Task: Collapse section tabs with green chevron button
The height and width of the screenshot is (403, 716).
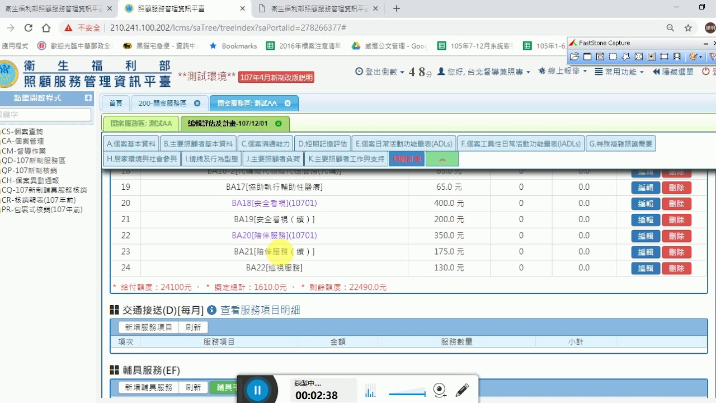Action: [x=442, y=159]
